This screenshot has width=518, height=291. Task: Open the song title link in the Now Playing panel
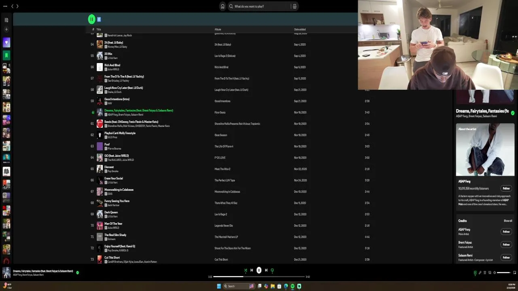482,111
